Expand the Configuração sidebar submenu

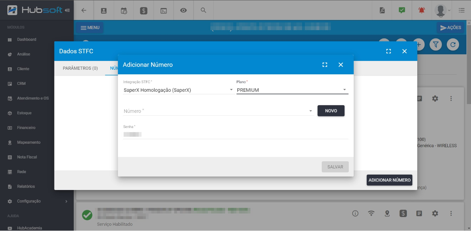coord(66,201)
